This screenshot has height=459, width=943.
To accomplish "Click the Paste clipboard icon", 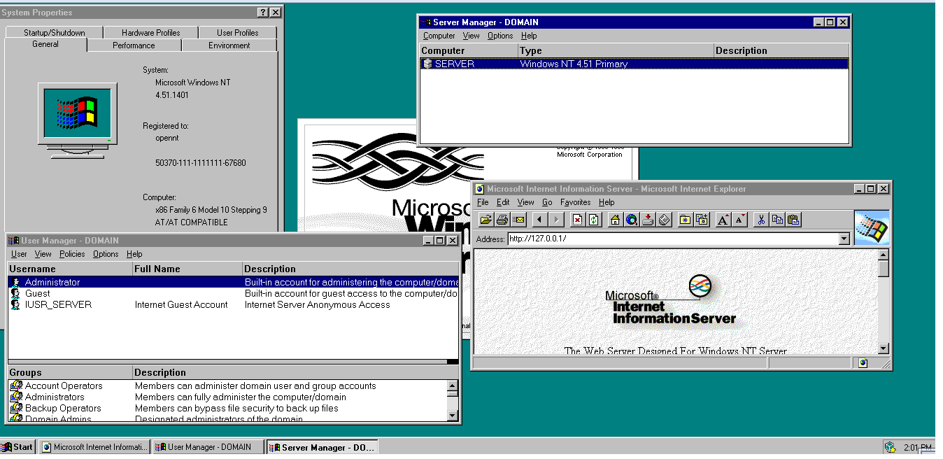I will click(793, 220).
